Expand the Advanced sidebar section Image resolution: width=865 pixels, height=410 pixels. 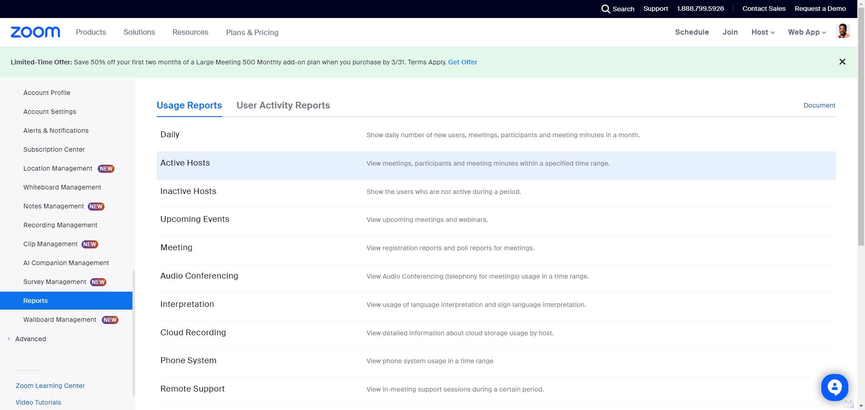[30, 339]
